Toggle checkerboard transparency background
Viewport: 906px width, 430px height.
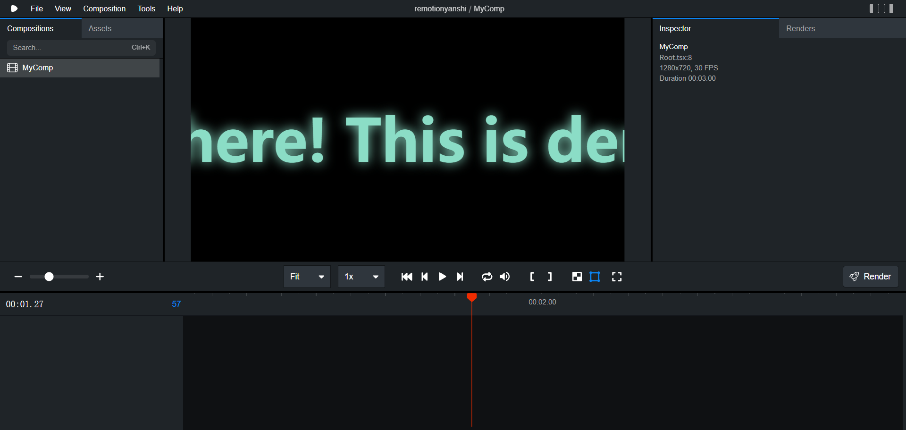tap(577, 277)
